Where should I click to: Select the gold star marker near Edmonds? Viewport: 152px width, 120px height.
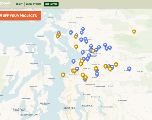(x=63, y=75)
